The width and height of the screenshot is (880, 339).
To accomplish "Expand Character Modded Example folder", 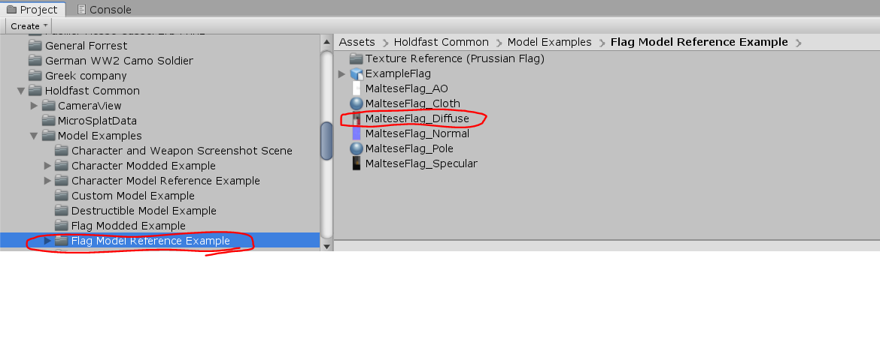I will click(47, 166).
